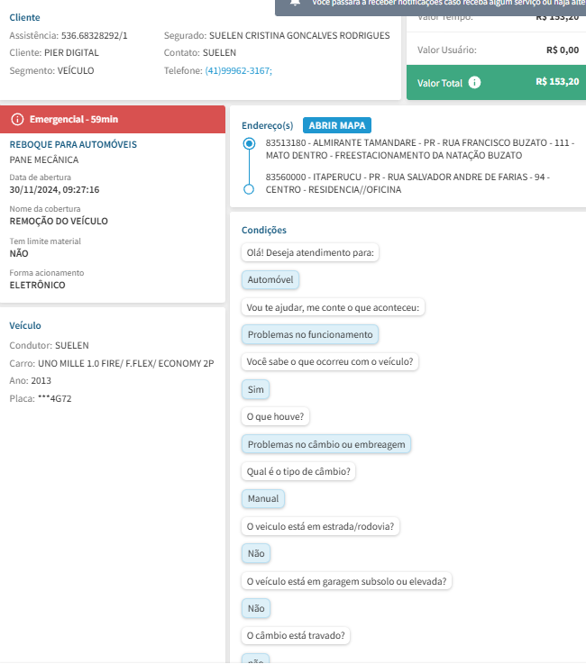Viewport: 586px width, 664px height.
Task: Click the "Manual" gearbox answer chip
Action: point(263,498)
